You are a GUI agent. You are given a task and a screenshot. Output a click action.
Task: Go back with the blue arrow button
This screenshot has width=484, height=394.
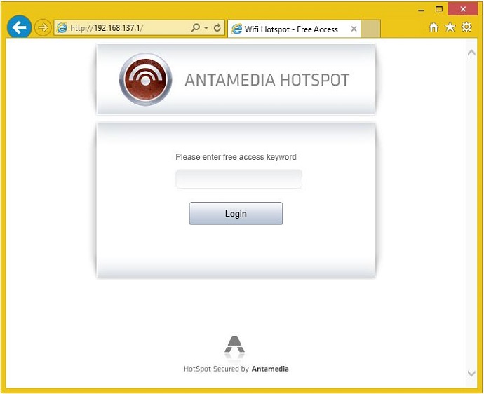coord(19,27)
